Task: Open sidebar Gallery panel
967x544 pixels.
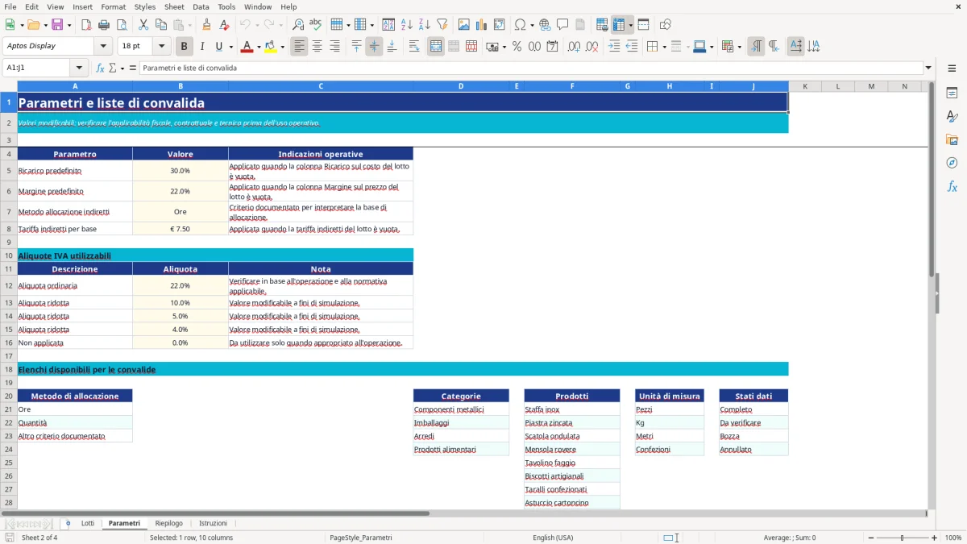Action: (952, 139)
